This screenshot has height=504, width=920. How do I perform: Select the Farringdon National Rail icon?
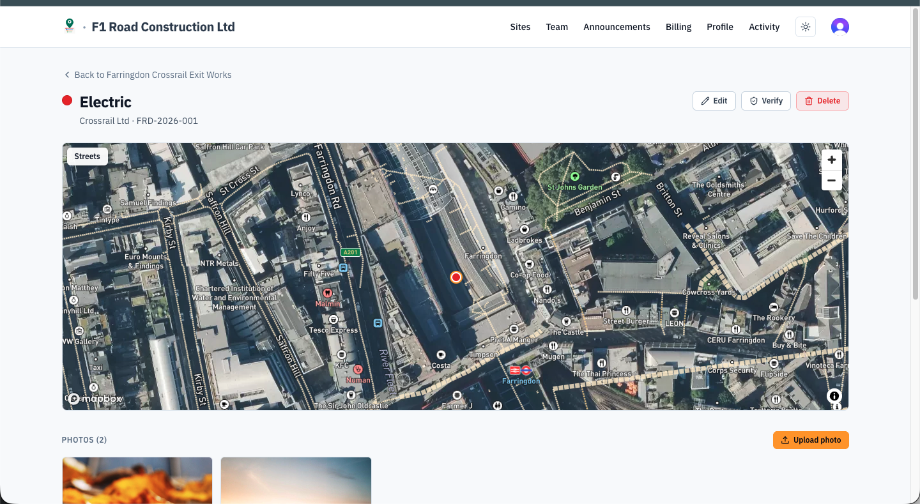click(x=515, y=370)
